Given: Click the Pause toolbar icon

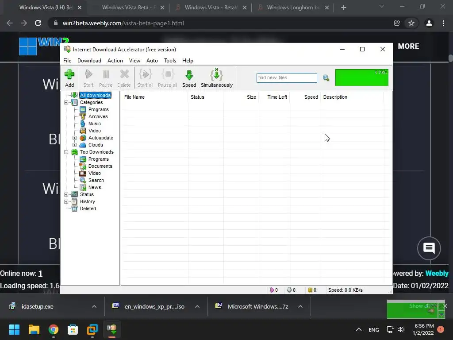Looking at the screenshot, I should [x=106, y=78].
